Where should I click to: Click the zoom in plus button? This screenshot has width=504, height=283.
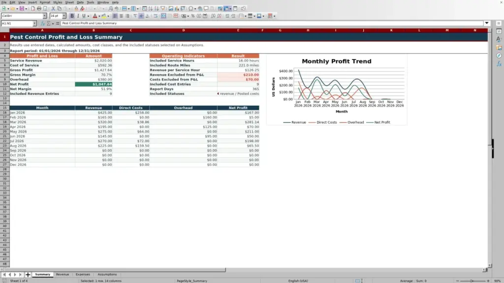pyautogui.click(x=488, y=281)
